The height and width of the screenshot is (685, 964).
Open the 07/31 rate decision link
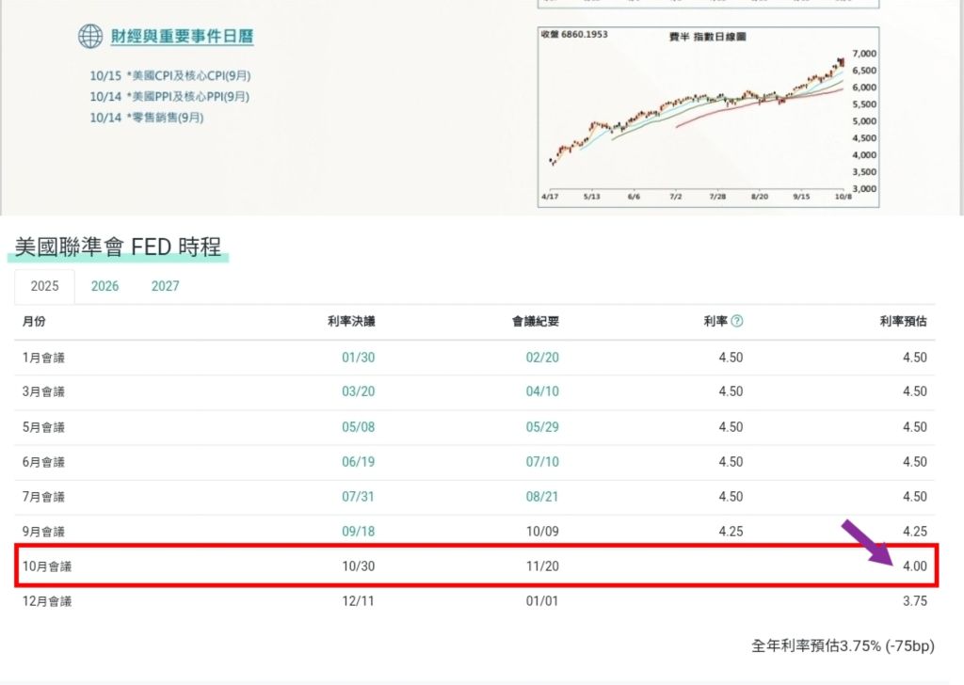pos(359,497)
